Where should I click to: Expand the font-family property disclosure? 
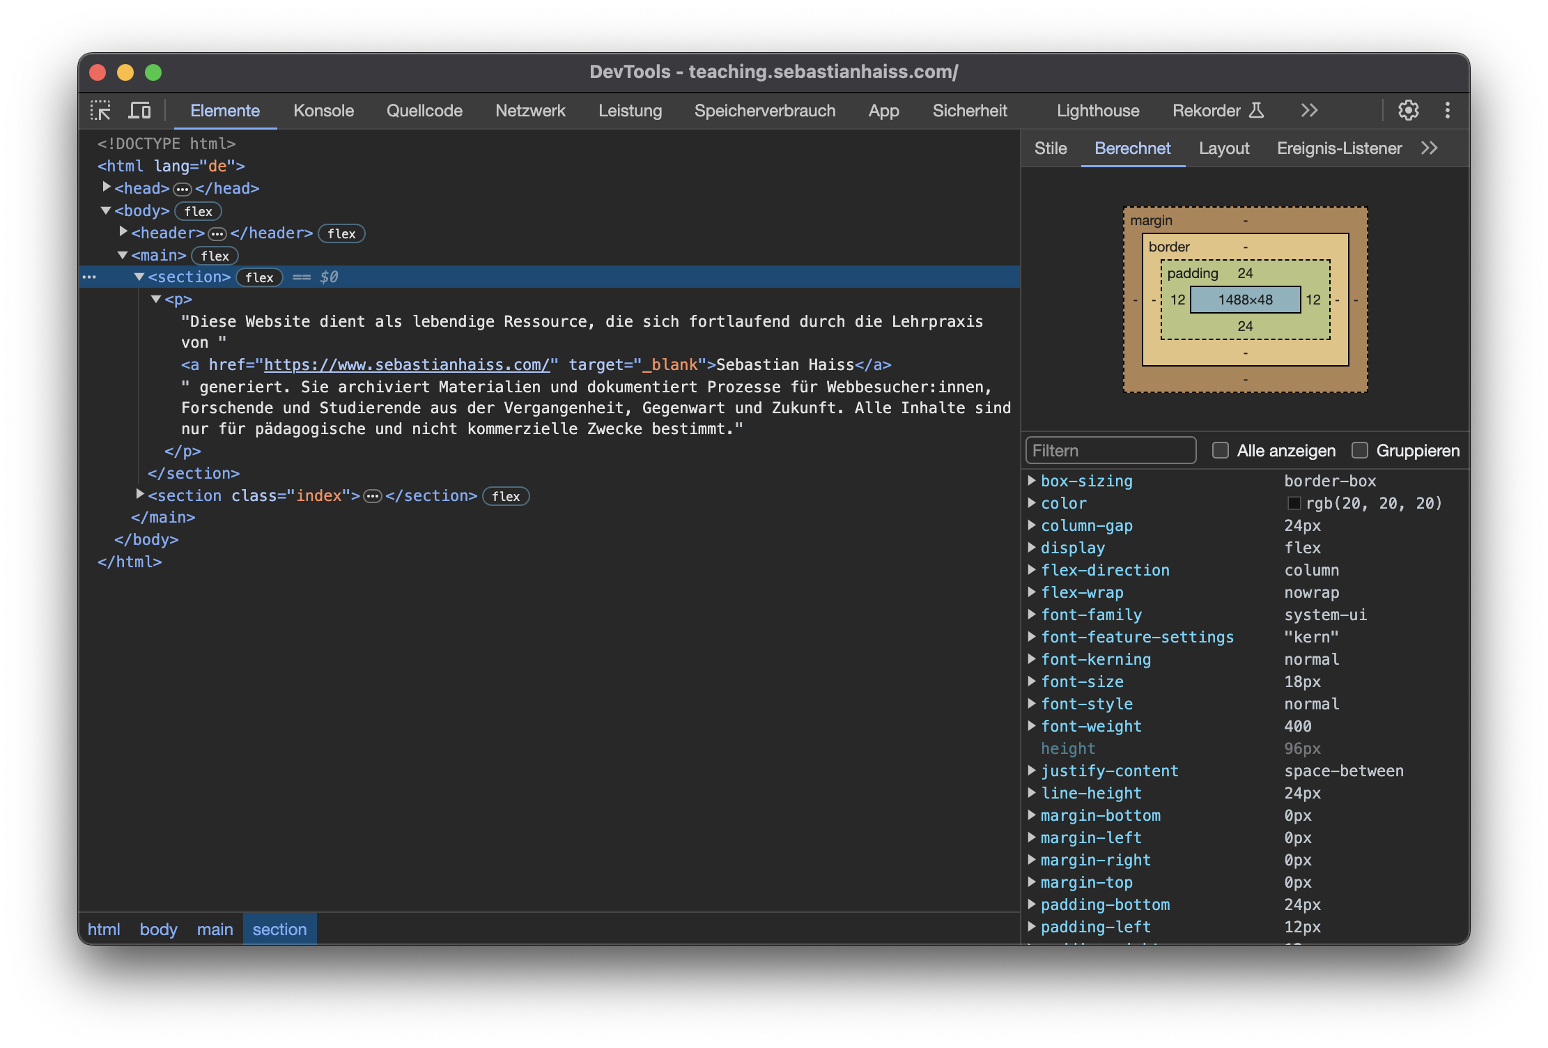click(x=1034, y=614)
